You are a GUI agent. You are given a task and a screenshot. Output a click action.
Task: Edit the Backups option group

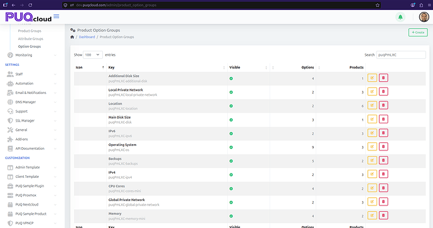(x=372, y=160)
